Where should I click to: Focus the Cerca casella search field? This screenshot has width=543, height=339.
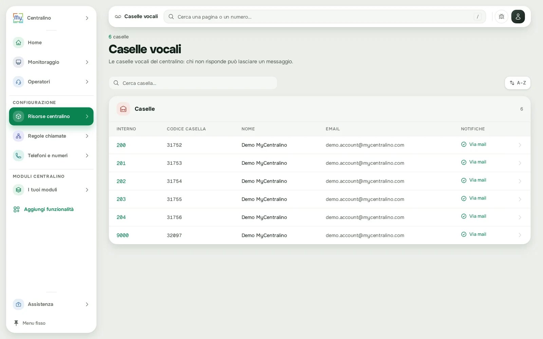pos(193,83)
